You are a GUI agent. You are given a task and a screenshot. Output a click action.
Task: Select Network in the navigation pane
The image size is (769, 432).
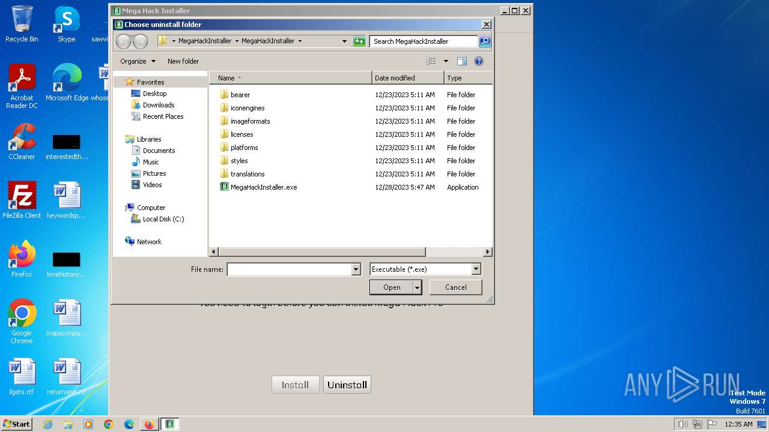pyautogui.click(x=148, y=242)
